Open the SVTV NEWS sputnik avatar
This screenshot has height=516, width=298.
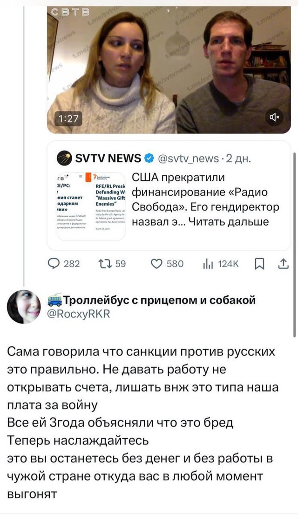tap(64, 158)
